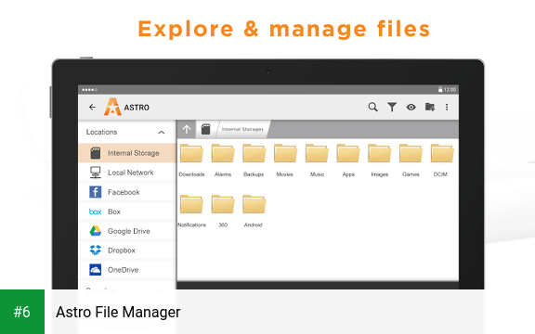Click the Box logo icon
The width and height of the screenshot is (535, 334).
95,212
